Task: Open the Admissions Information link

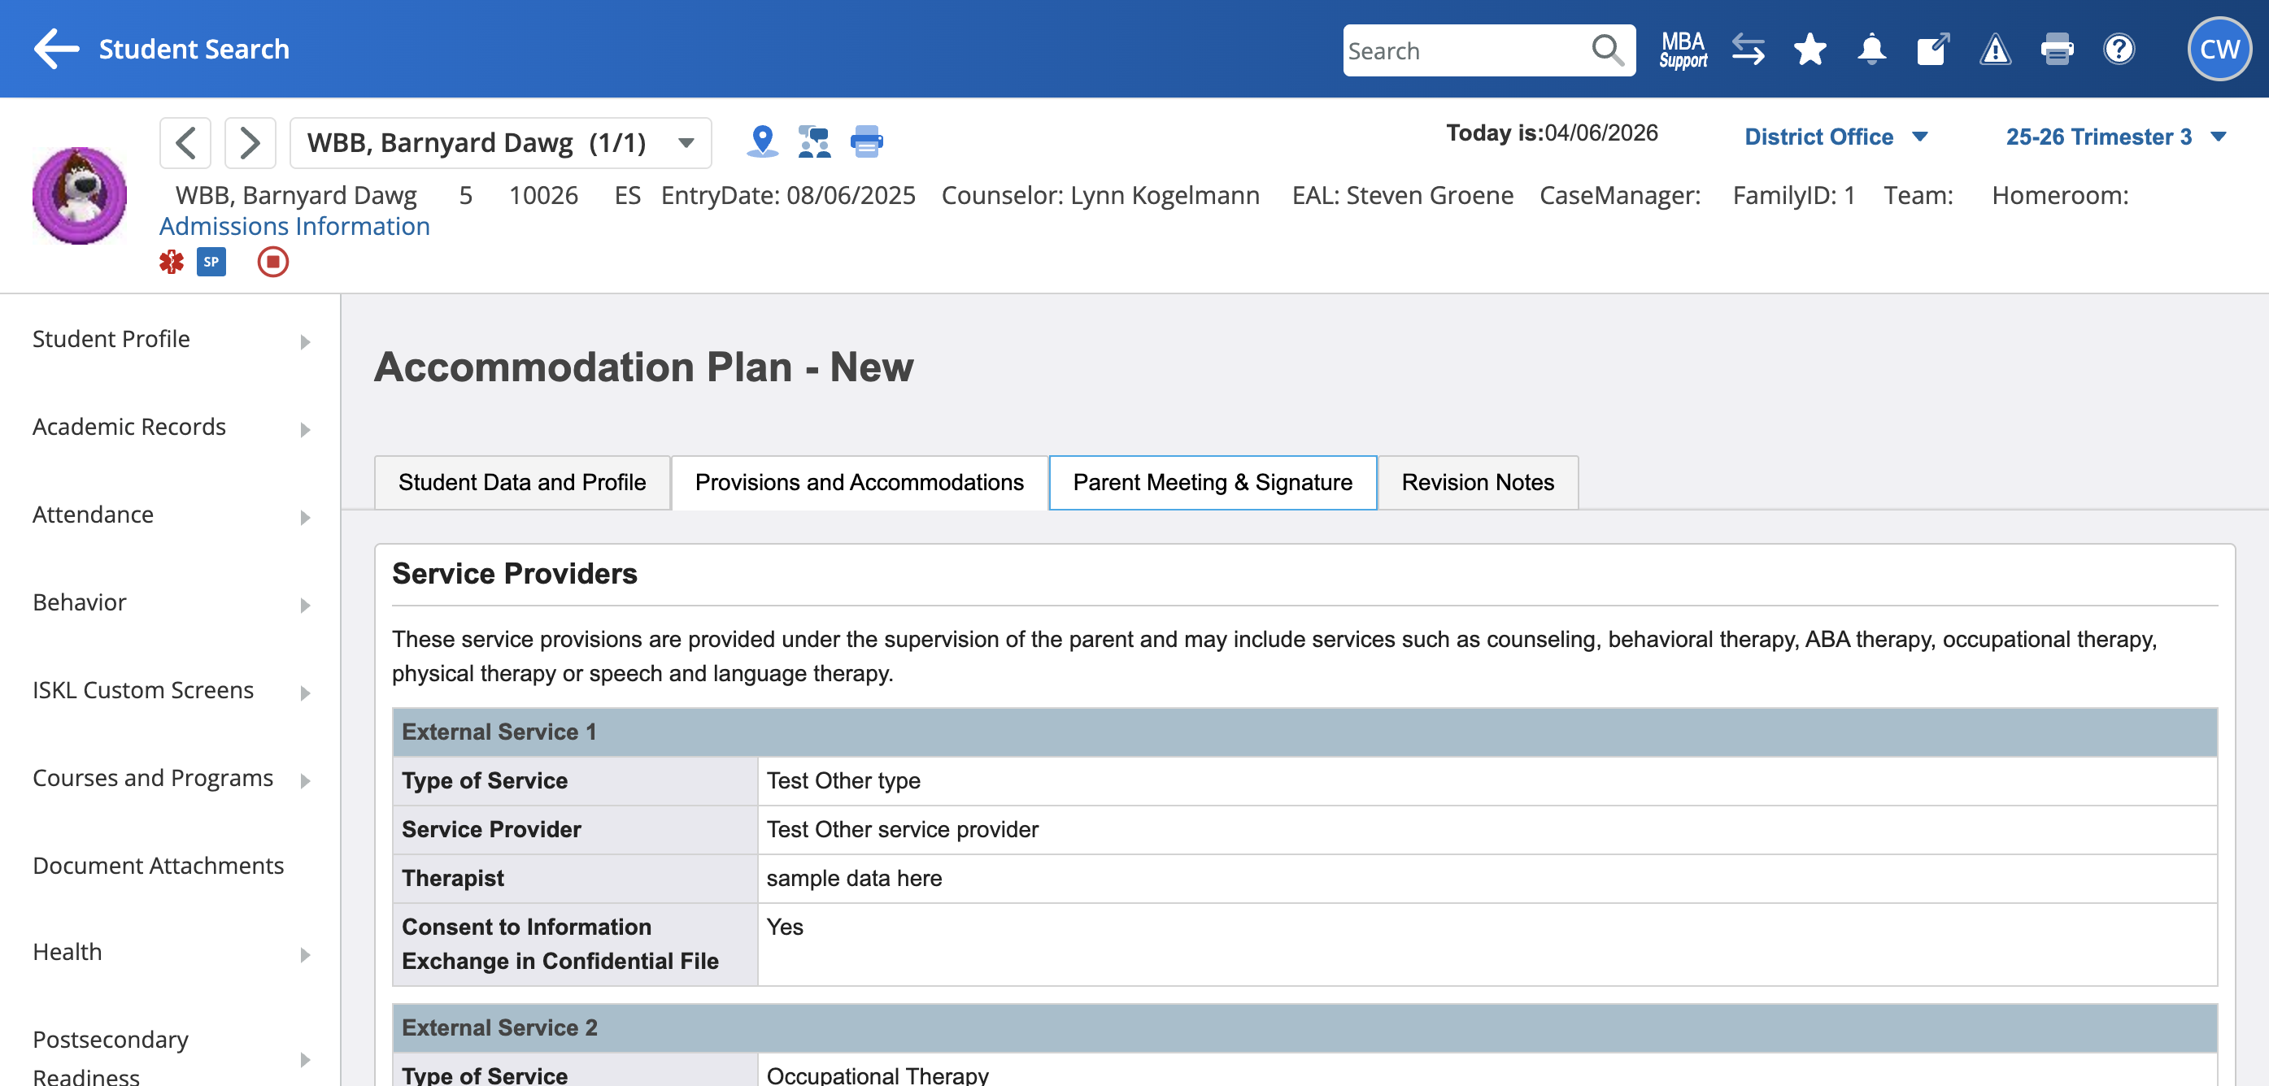Action: tap(294, 226)
